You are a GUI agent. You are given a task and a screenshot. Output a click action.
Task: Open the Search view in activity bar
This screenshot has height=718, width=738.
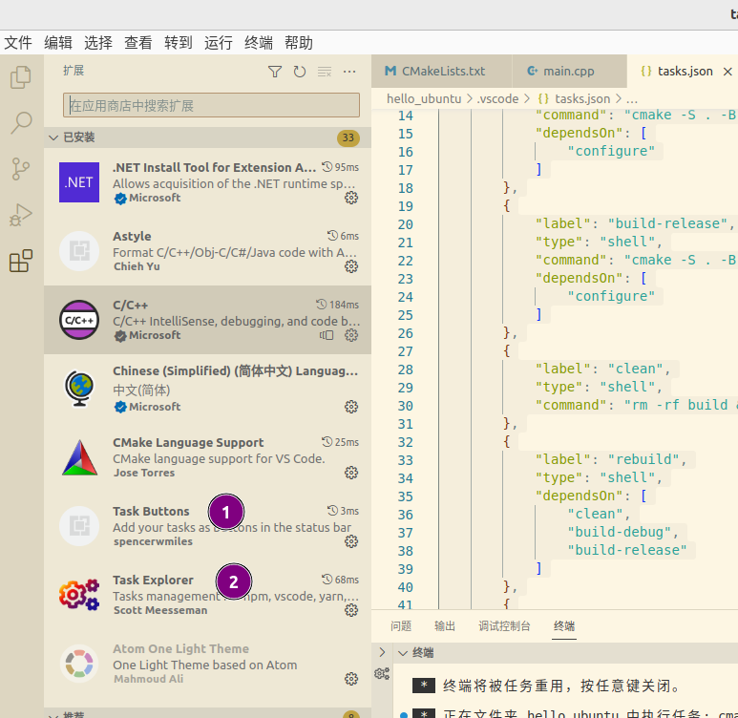(x=21, y=123)
